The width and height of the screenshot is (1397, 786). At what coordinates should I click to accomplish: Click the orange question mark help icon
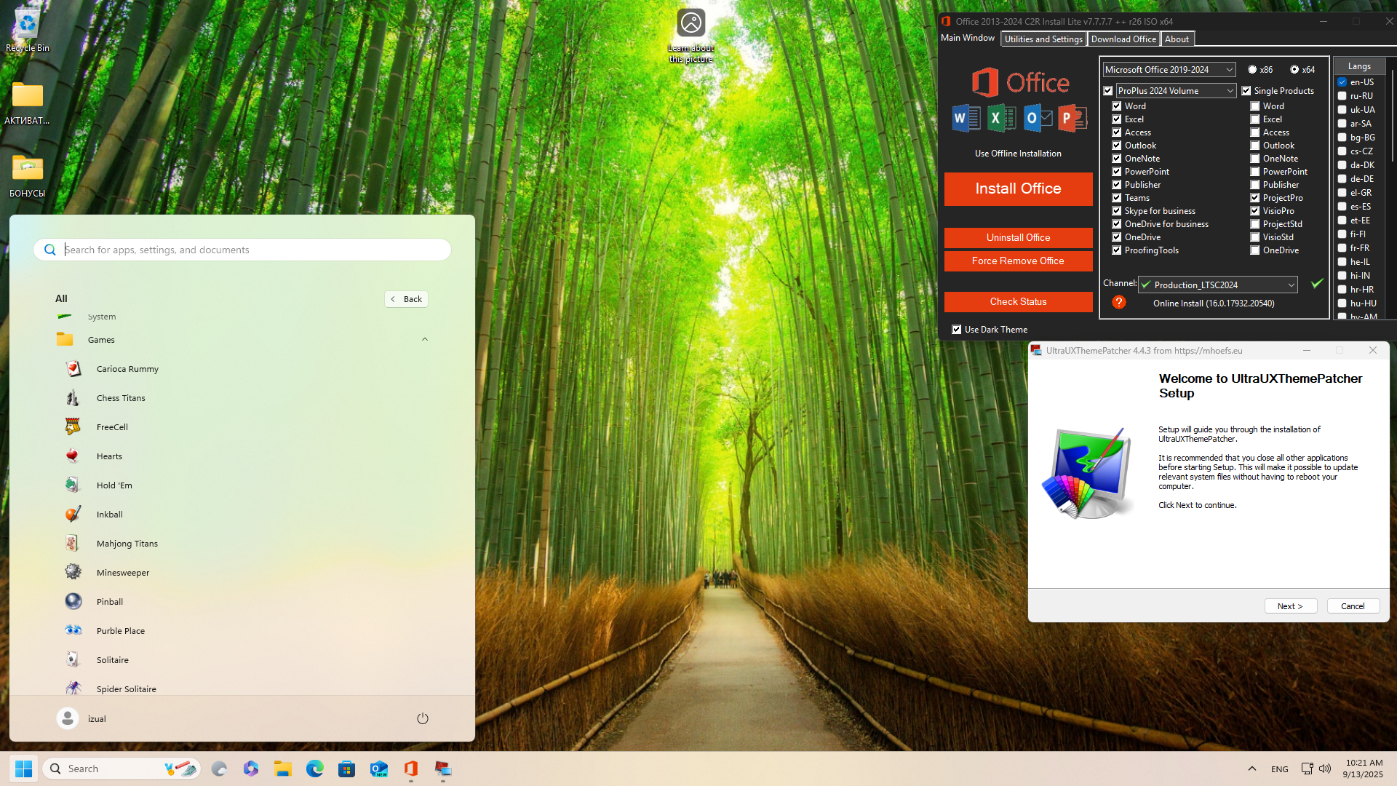click(1119, 302)
